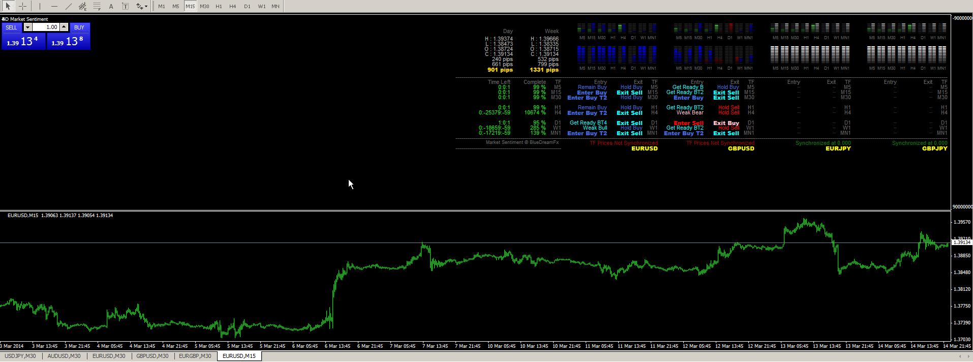Click the 'Week' column heading
Screen dimensions: 973x362
tap(552, 31)
